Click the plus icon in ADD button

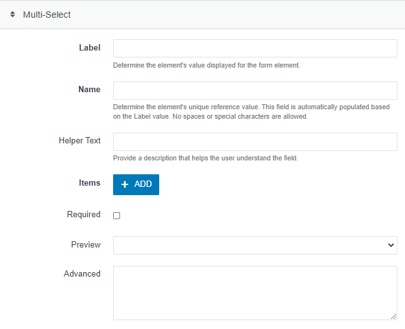pos(125,184)
